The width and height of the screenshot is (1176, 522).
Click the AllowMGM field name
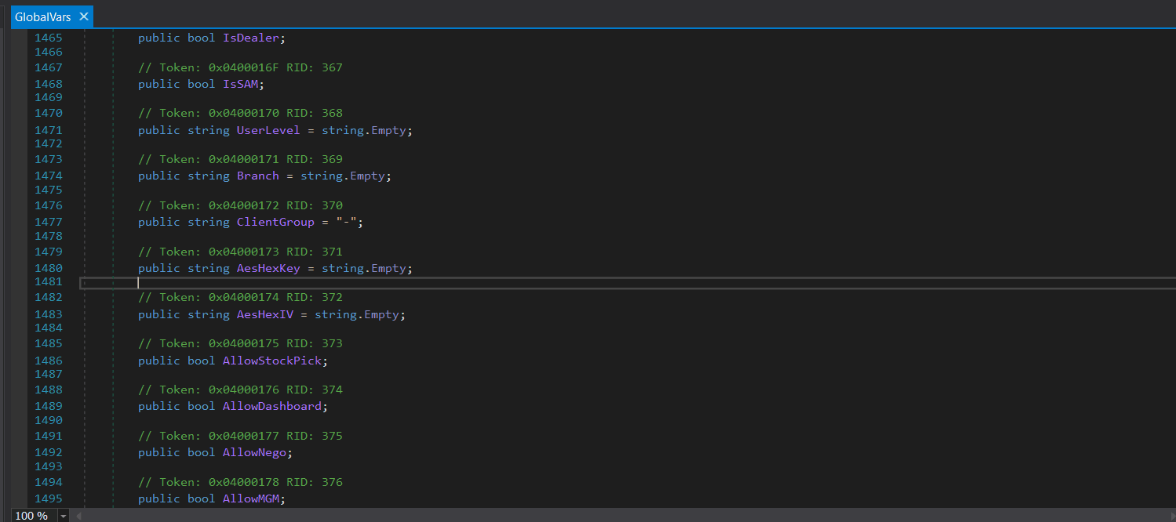pos(253,498)
